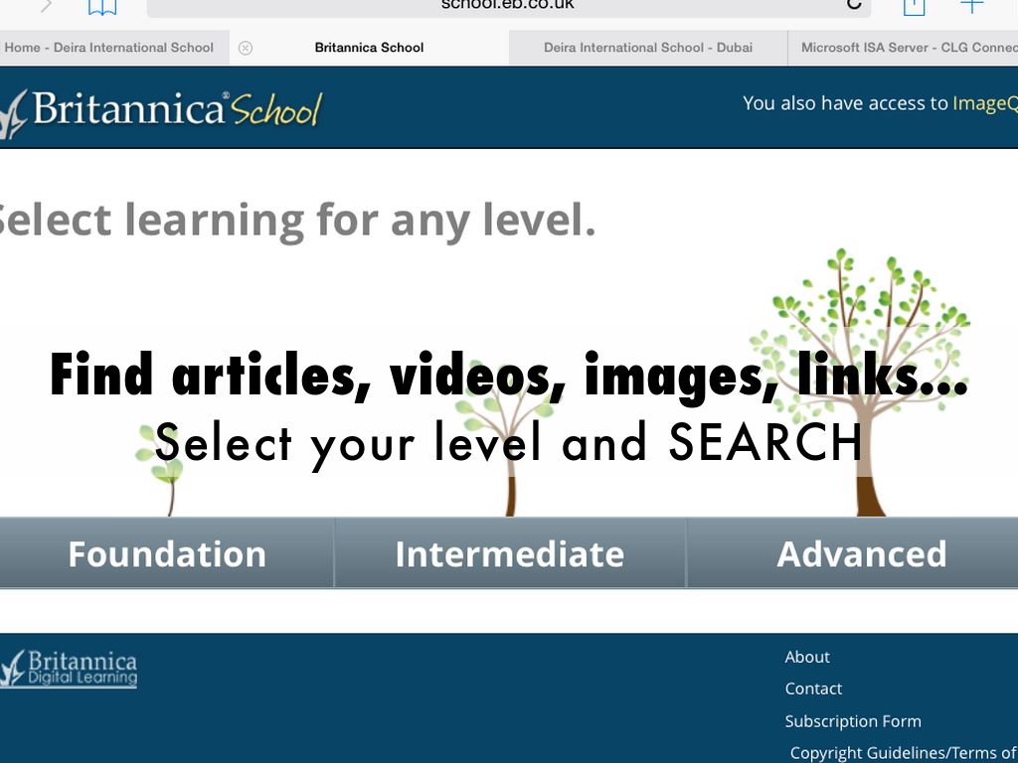Tap the share icon in Safari toolbar

click(x=914, y=6)
